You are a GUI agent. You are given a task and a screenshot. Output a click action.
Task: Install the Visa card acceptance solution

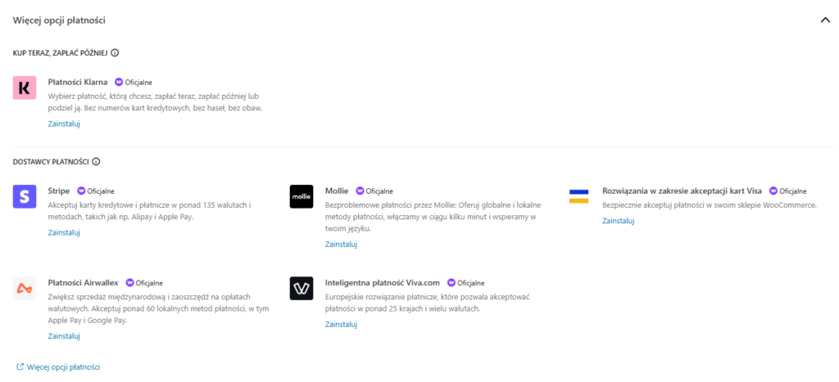[618, 221]
